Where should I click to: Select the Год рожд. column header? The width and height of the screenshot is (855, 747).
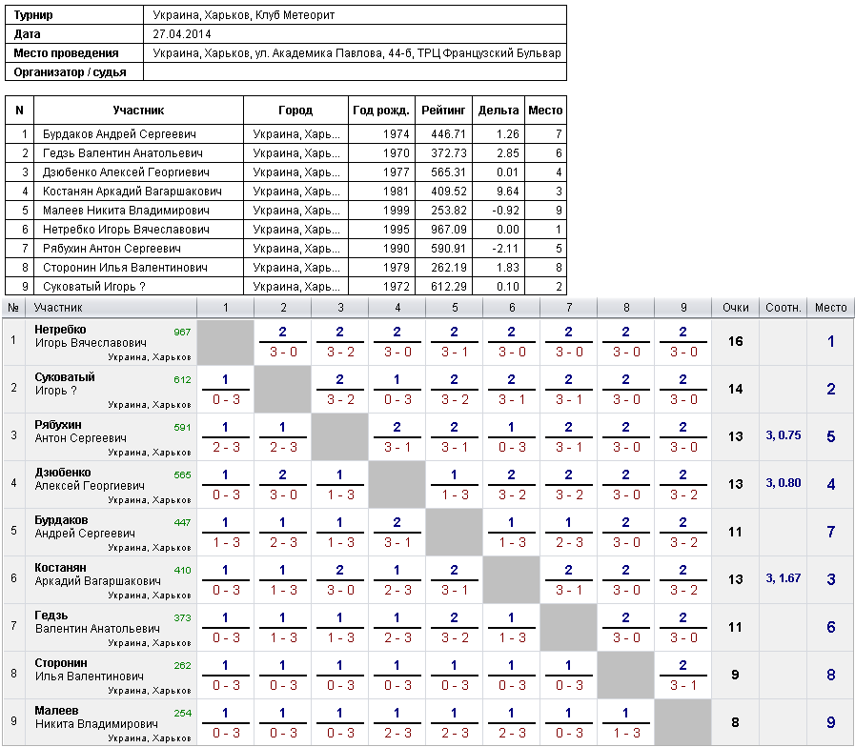tap(381, 111)
